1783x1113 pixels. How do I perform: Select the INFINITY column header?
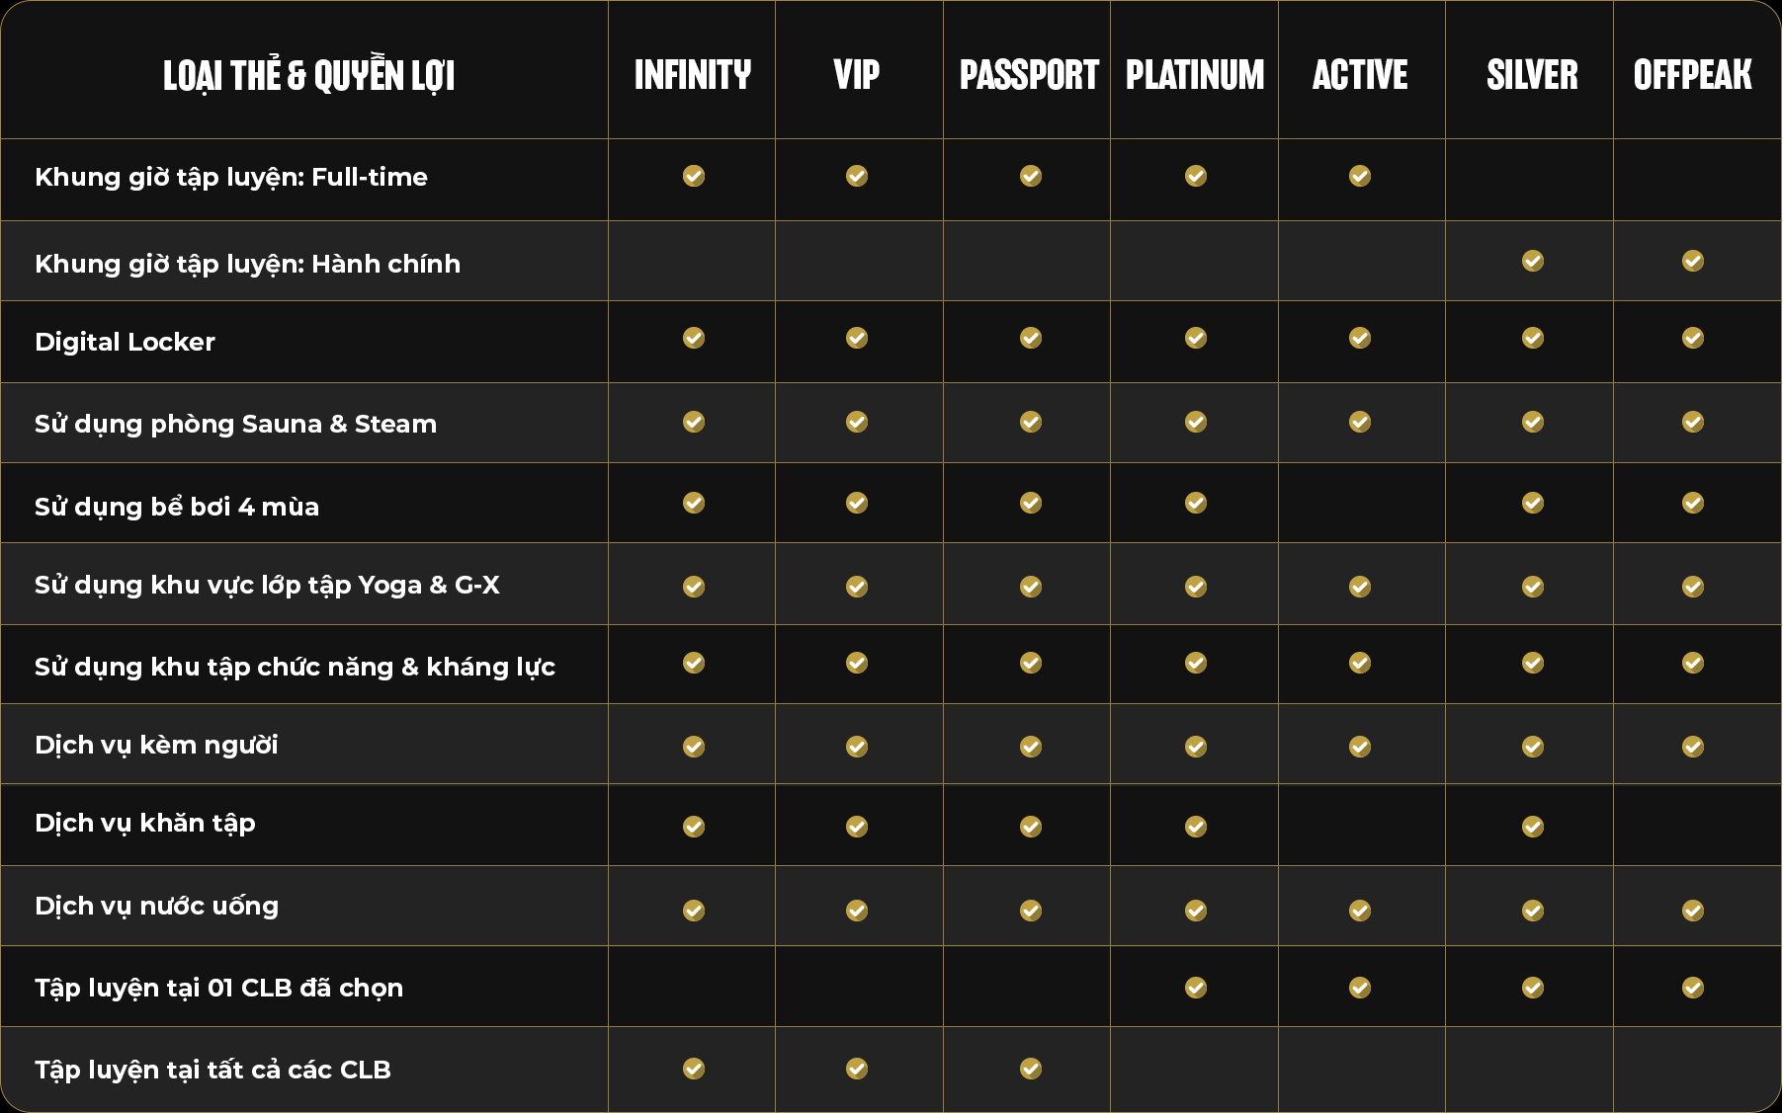click(x=693, y=75)
